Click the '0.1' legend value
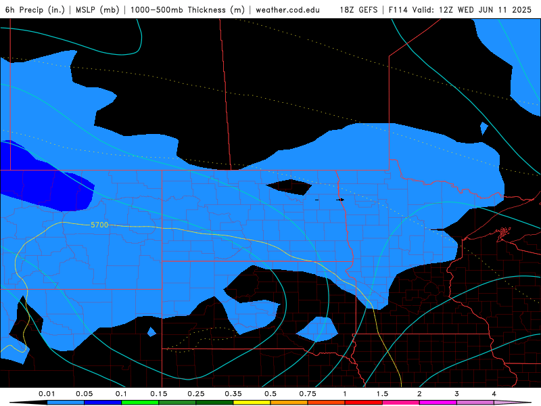 tap(121, 394)
